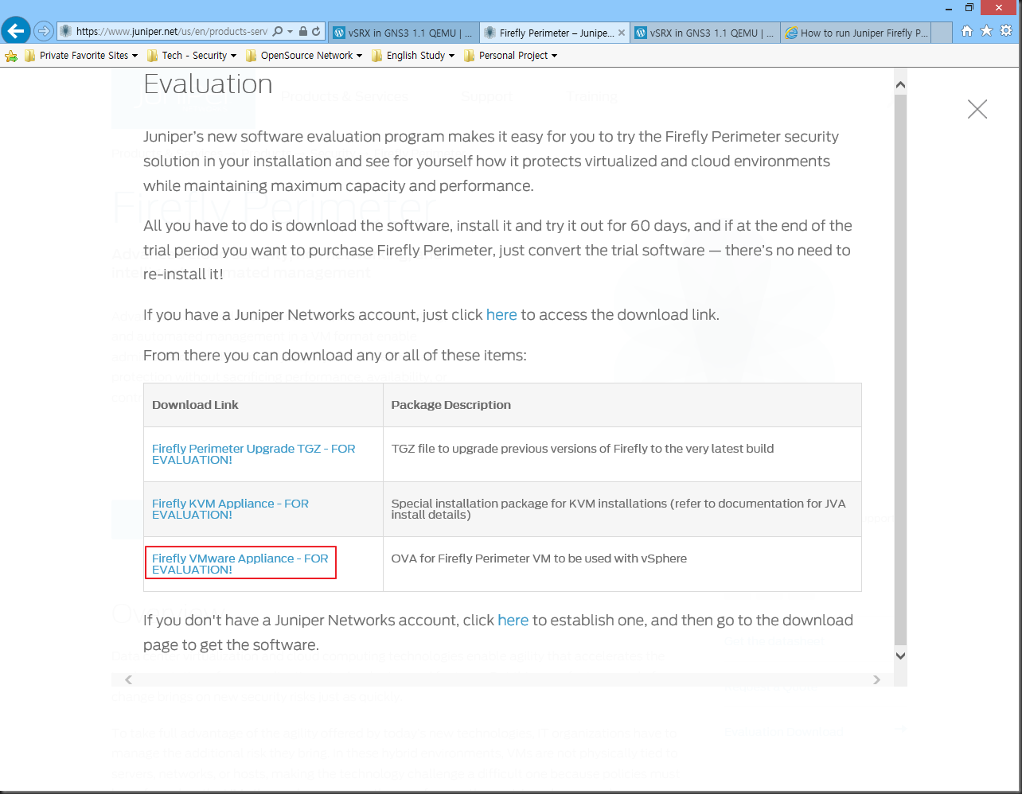The width and height of the screenshot is (1022, 794).
Task: Expand the Personal Project favorites folder
Action: 510,56
